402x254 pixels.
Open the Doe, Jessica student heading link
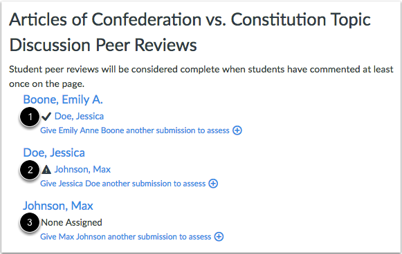(54, 153)
